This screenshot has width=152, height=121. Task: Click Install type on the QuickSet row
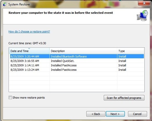(122, 61)
